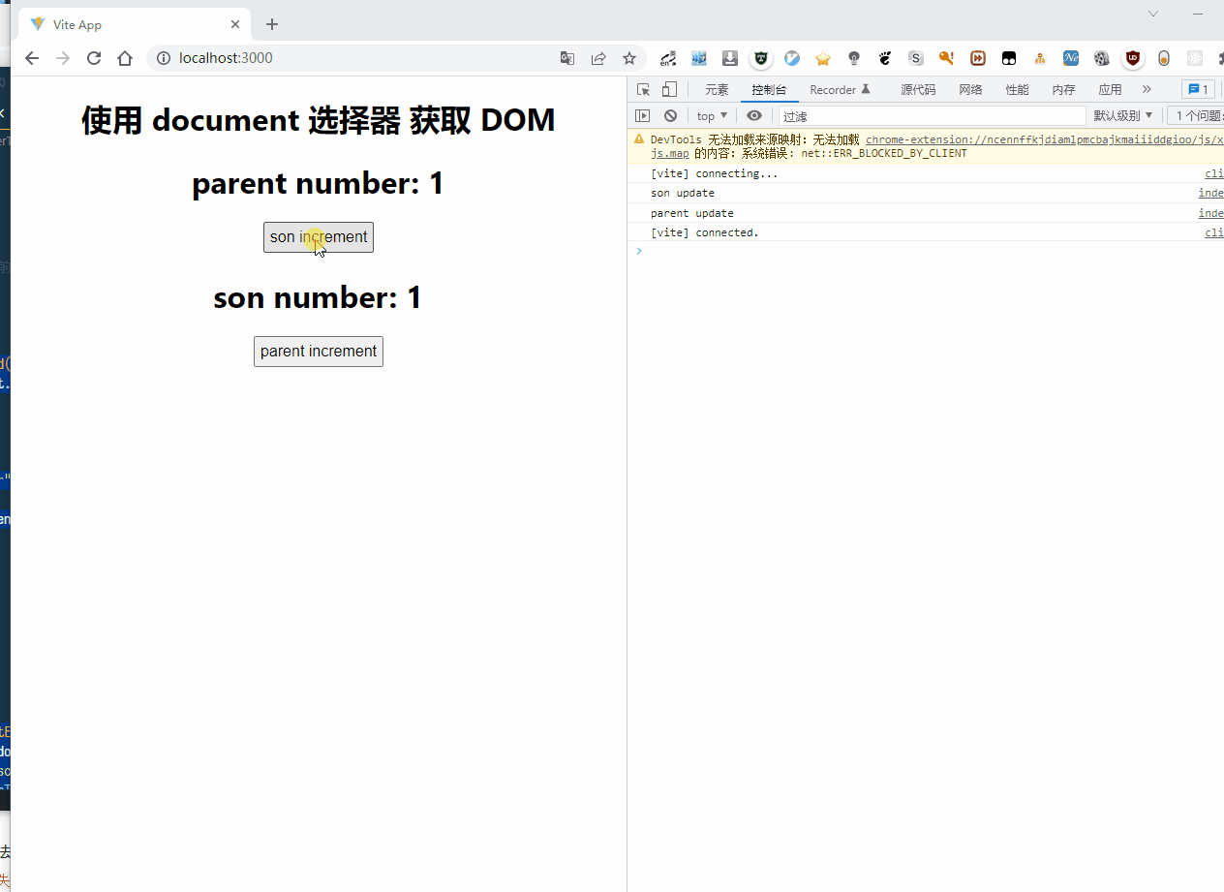The width and height of the screenshot is (1224, 892).
Task: Open source link of parent update log
Action: click(1210, 213)
